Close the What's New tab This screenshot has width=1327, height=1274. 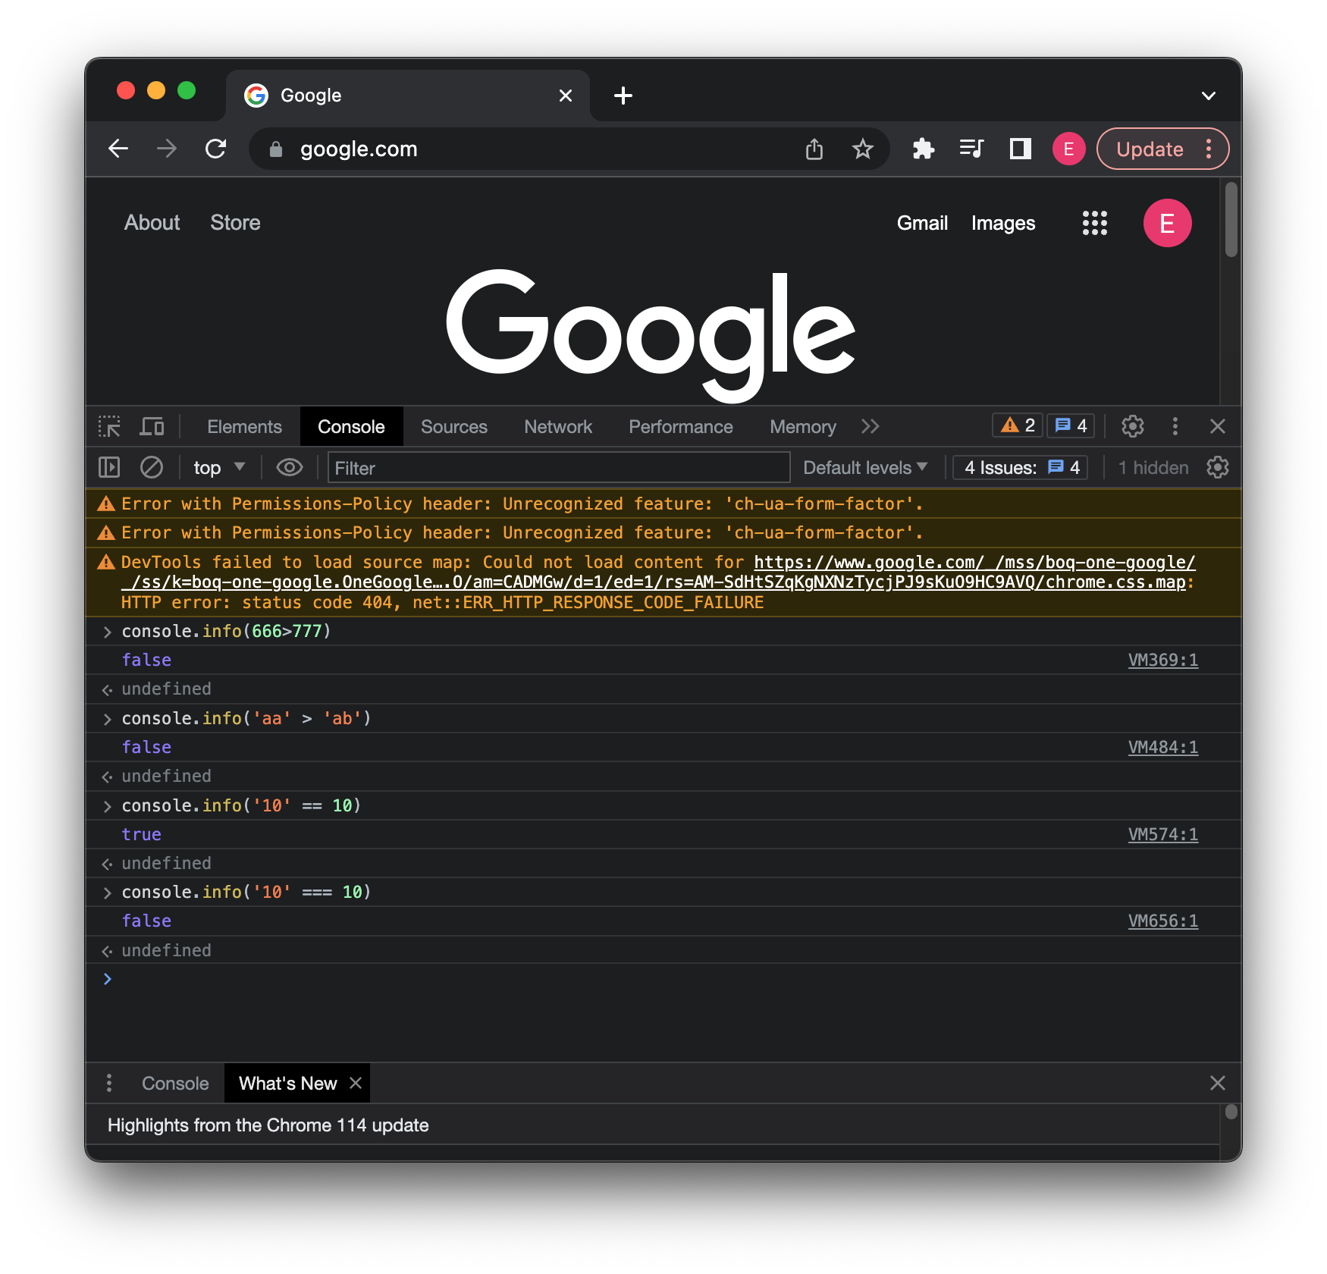[356, 1083]
